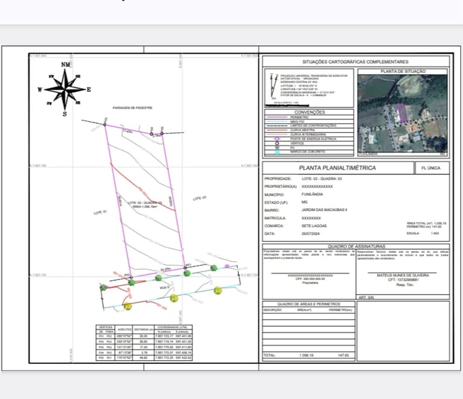Image resolution: width=463 pixels, height=399 pixels.
Task: Click the 'AZIMUTES' header in the vertices table
Action: tap(124, 329)
